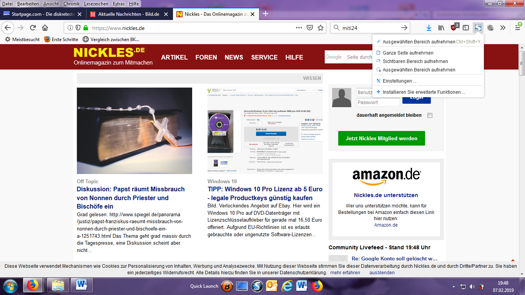Switch to the Bild.de news tab
Image resolution: width=525 pixels, height=295 pixels.
(x=129, y=14)
